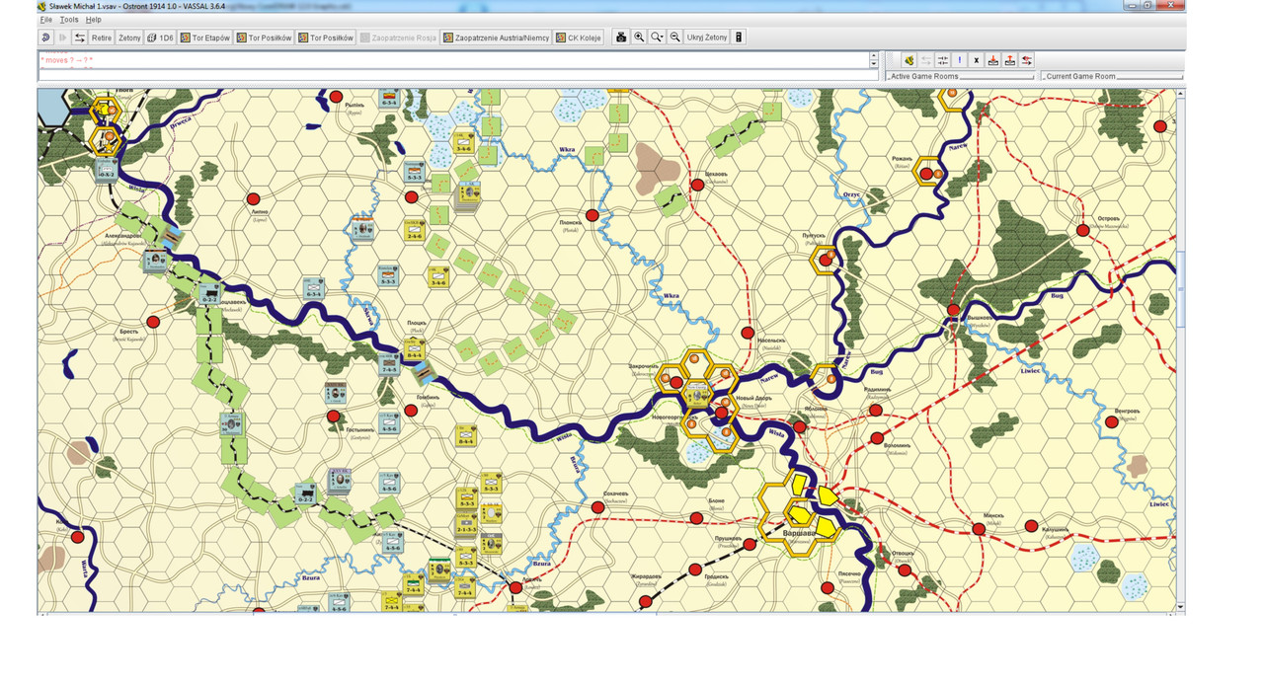Click the Варшава city label
The width and height of the screenshot is (1264, 684).
point(799,534)
